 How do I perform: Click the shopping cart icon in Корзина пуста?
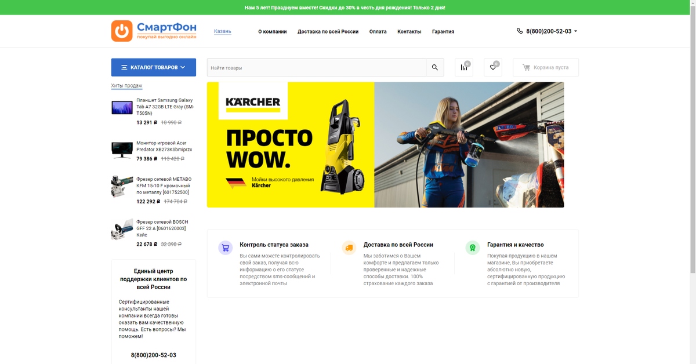[x=526, y=67]
